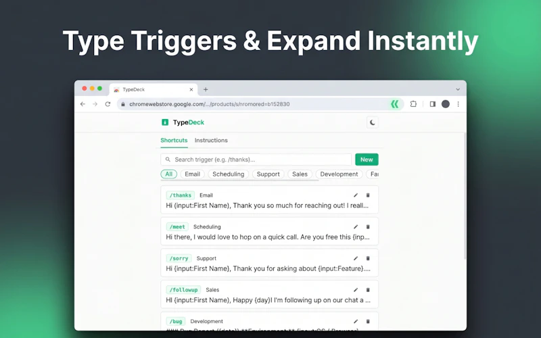This screenshot has height=338, width=541.
Task: Click the search magnifier icon
Action: (168, 160)
